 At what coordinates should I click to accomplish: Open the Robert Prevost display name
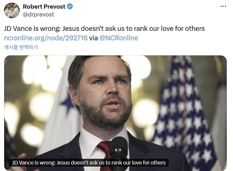click(44, 6)
